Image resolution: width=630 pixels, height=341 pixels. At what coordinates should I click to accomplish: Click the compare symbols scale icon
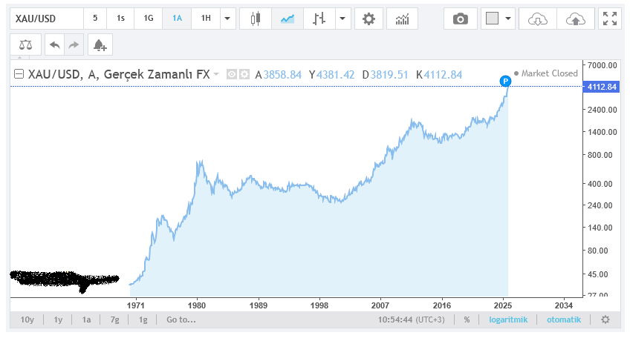coord(25,45)
